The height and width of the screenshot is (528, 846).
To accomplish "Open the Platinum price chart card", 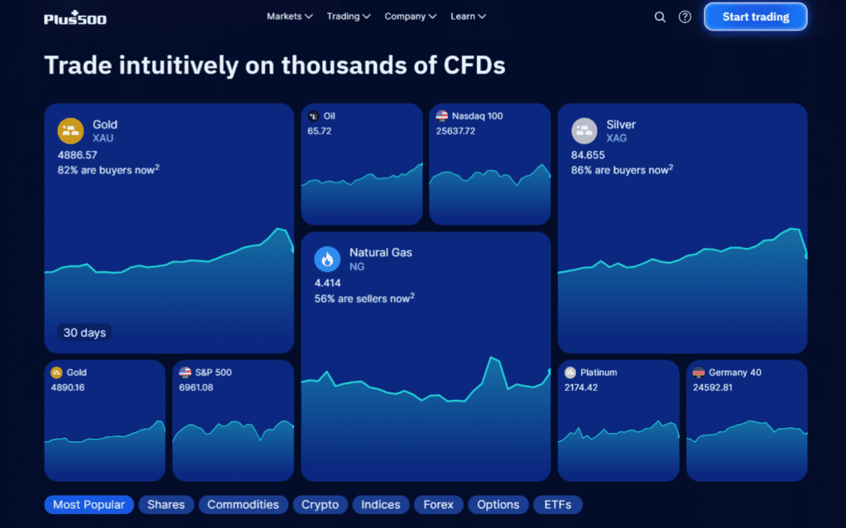I will [x=618, y=420].
